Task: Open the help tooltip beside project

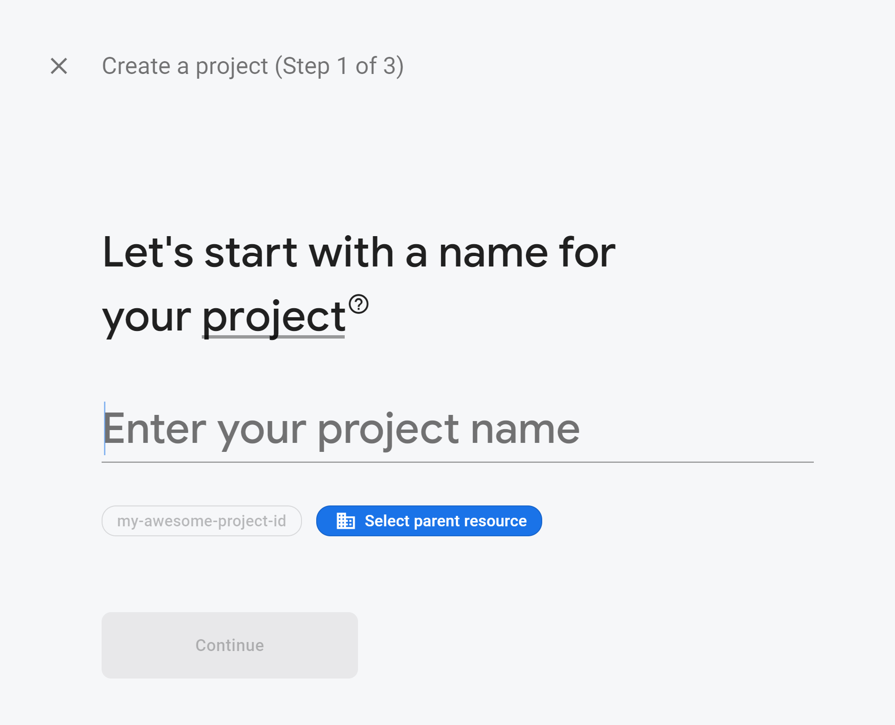Action: click(358, 304)
